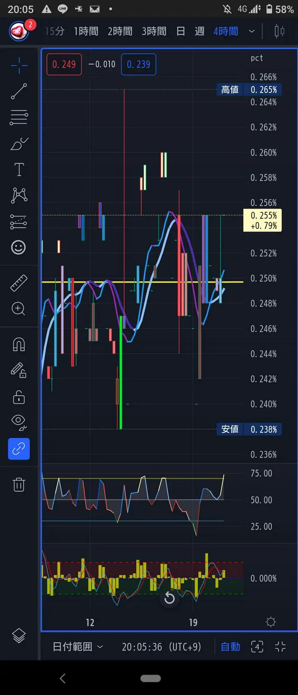
Task: Click the 高値 high price label
Action: [x=230, y=90]
